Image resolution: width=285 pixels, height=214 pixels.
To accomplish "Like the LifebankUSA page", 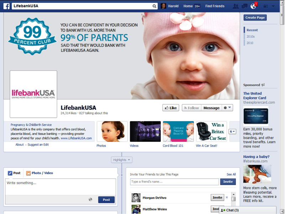I will point(171,108).
